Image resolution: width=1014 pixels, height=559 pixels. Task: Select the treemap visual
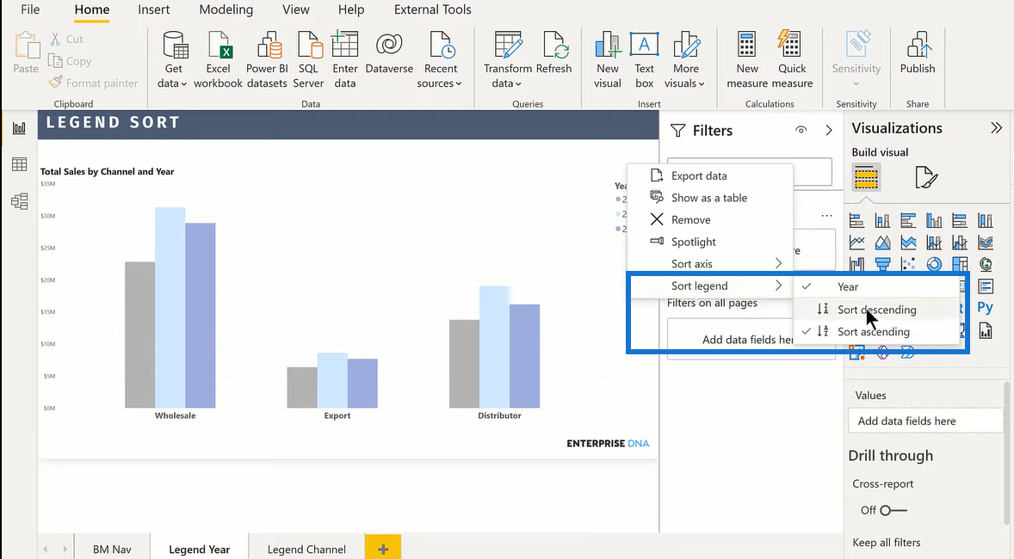pyautogui.click(x=960, y=264)
